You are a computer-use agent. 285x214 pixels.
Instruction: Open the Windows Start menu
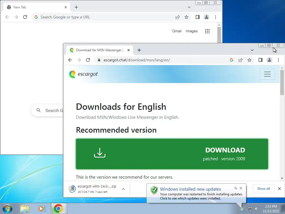8,208
